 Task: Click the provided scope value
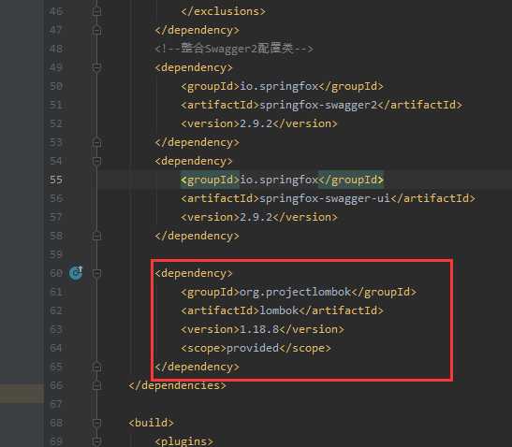tap(253, 348)
